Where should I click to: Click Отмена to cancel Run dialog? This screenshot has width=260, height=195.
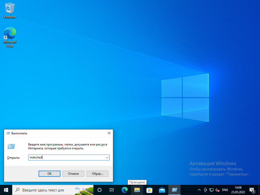click(x=73, y=174)
